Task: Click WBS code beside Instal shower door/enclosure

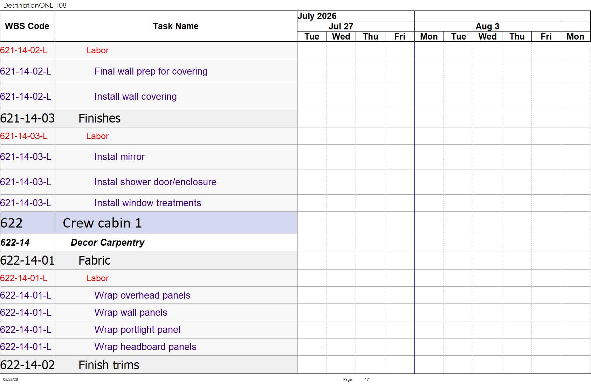Action: [26, 182]
